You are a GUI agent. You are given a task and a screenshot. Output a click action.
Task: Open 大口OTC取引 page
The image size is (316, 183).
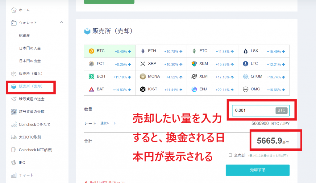[30, 137]
